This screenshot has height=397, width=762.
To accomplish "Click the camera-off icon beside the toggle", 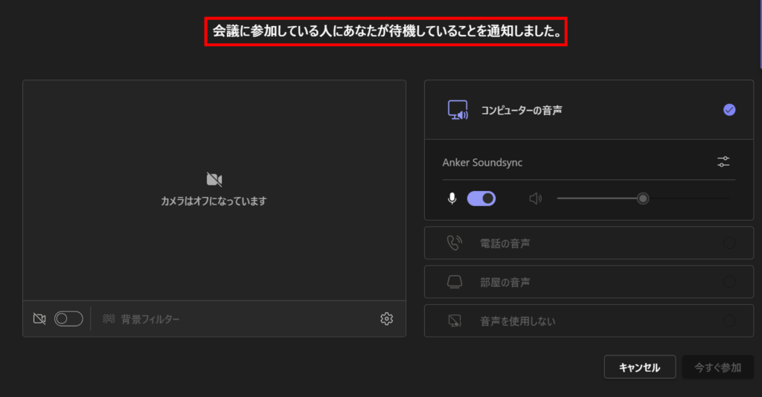I will tap(39, 319).
